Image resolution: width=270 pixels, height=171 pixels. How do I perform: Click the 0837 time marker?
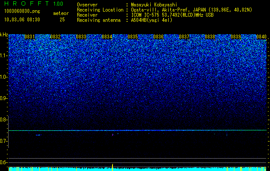[184, 37]
